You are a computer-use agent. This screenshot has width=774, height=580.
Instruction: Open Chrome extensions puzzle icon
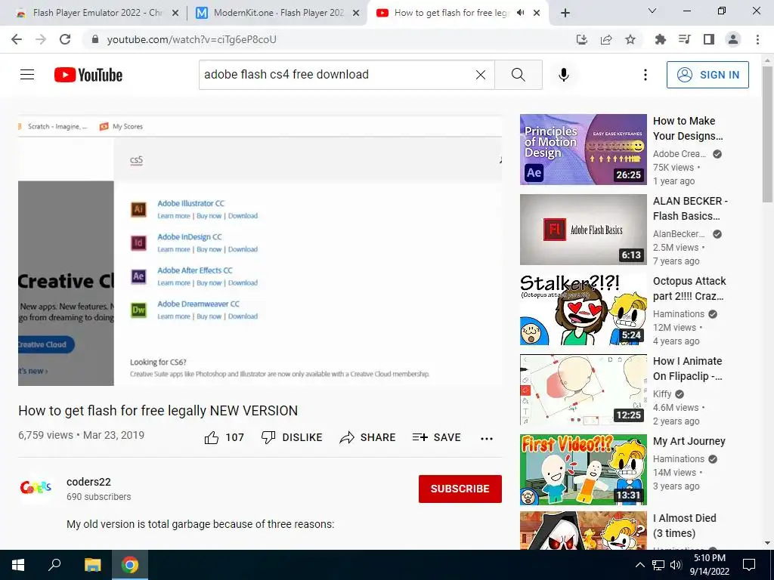(x=660, y=39)
